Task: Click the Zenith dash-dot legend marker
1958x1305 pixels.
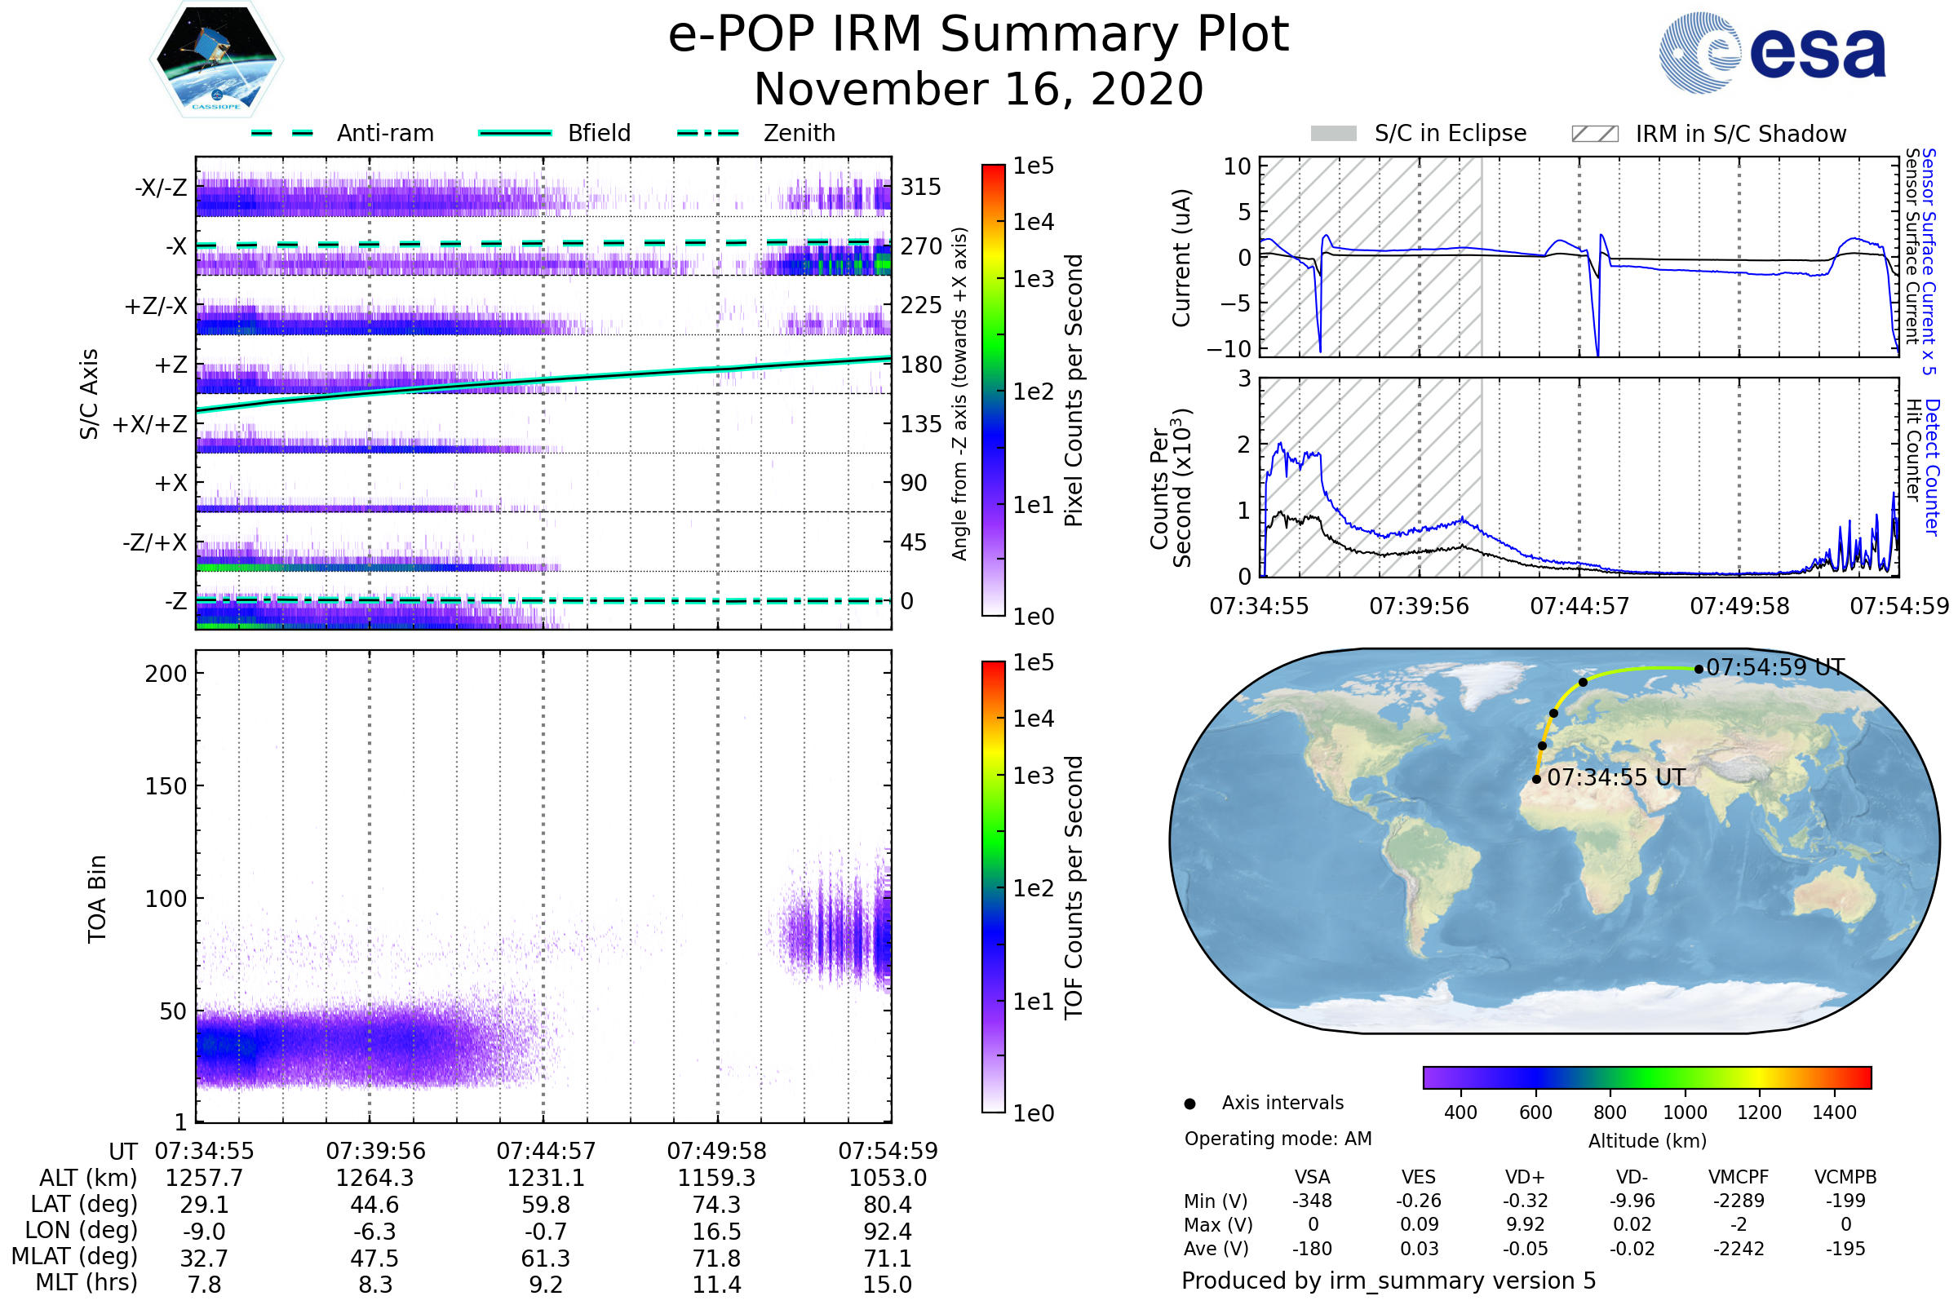Action: pos(707,133)
